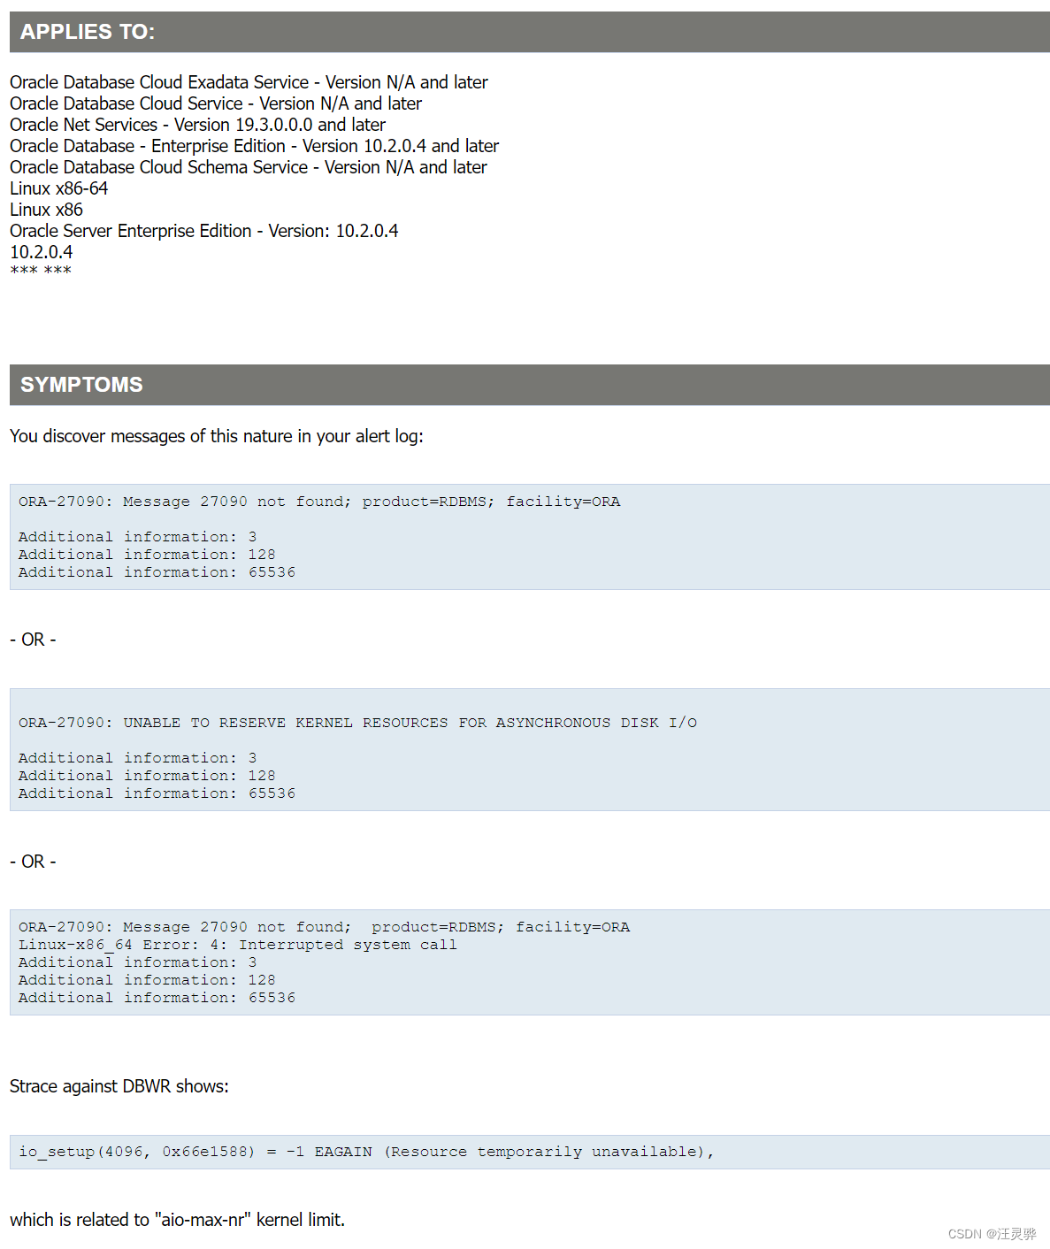1050x1249 pixels.
Task: Click the *** *** placeholder text
Action: coord(41,270)
